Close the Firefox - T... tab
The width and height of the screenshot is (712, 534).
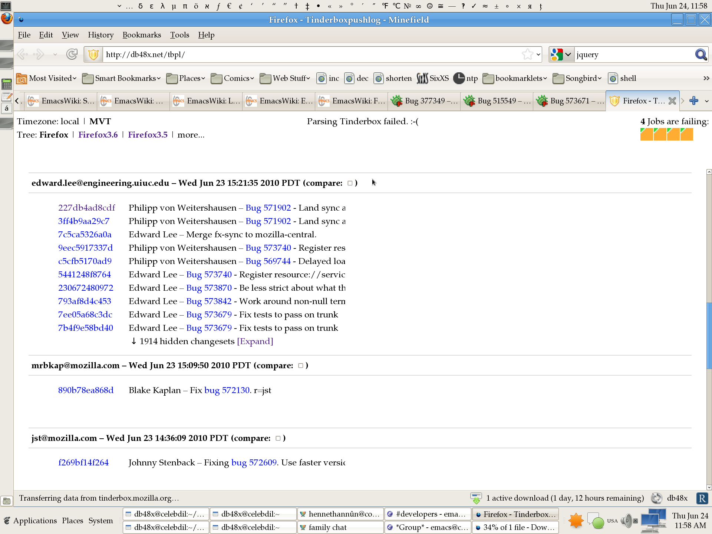[672, 100]
